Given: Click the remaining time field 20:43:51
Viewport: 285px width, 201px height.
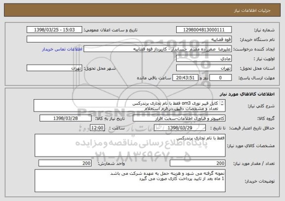Looking at the screenshot, I should coord(185,78).
